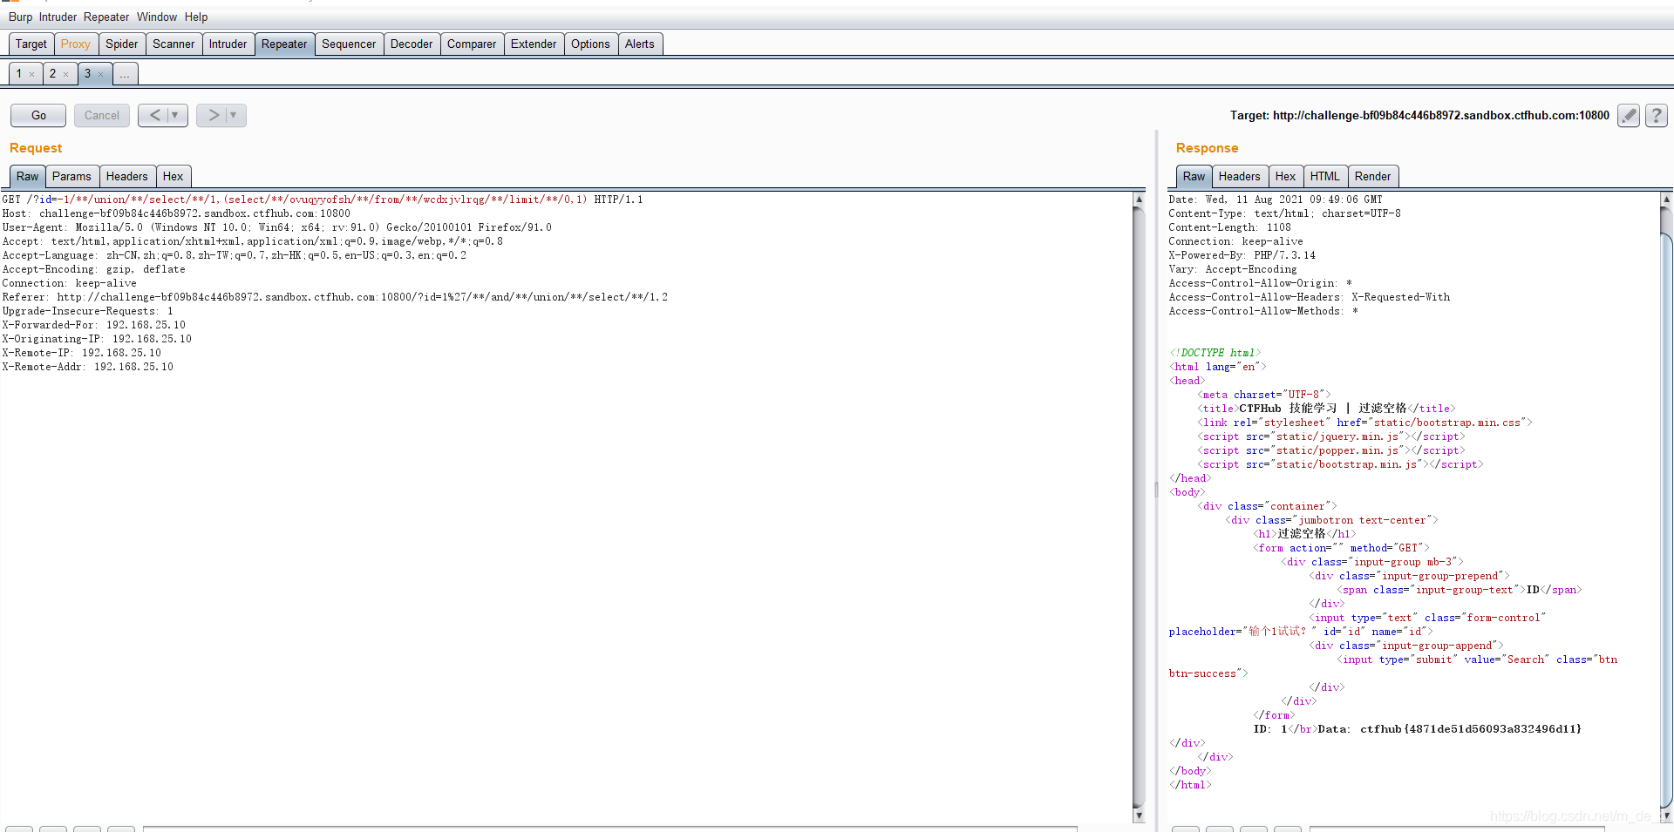Open the Intruder menu in menu bar

click(58, 17)
